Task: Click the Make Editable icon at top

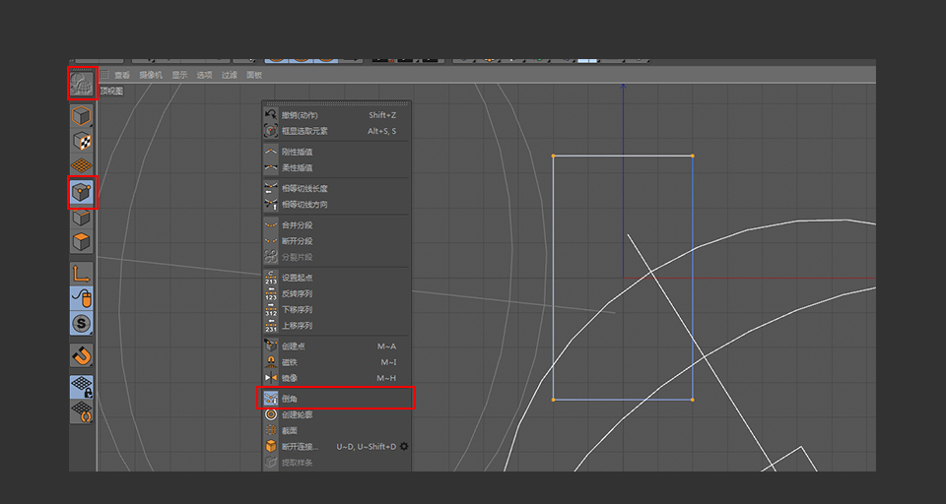Action: pyautogui.click(x=83, y=84)
